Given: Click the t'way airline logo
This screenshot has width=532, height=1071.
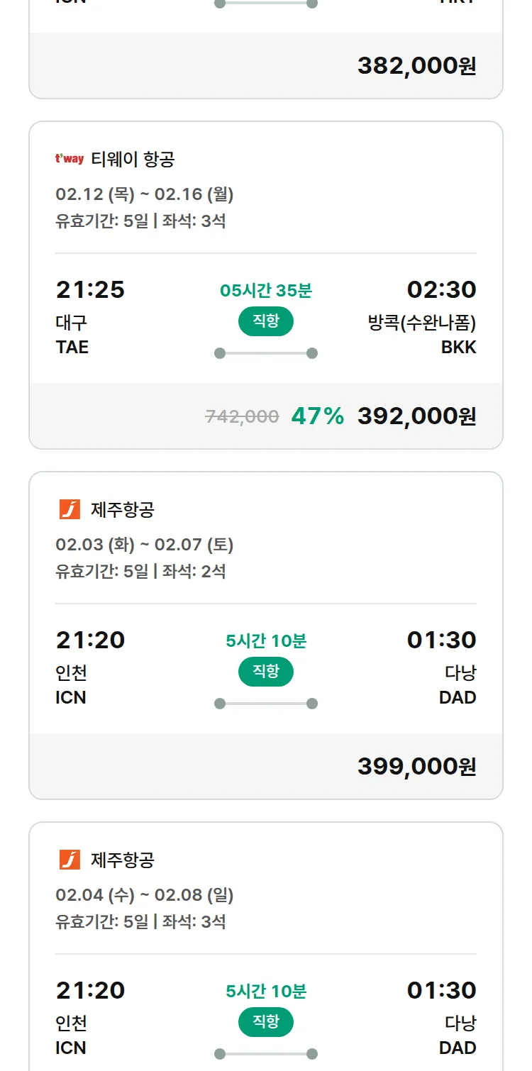Looking at the screenshot, I should click(x=70, y=159).
